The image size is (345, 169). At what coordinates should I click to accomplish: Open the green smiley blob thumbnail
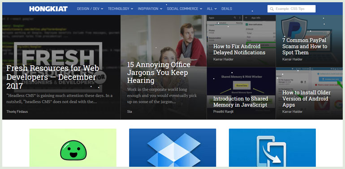point(73,148)
